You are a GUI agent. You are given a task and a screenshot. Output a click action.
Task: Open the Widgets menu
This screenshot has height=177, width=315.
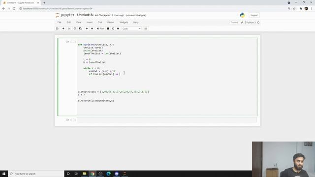124,22
